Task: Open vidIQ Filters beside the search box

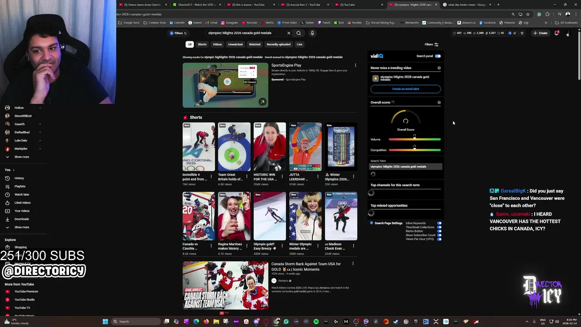Action: point(178,33)
